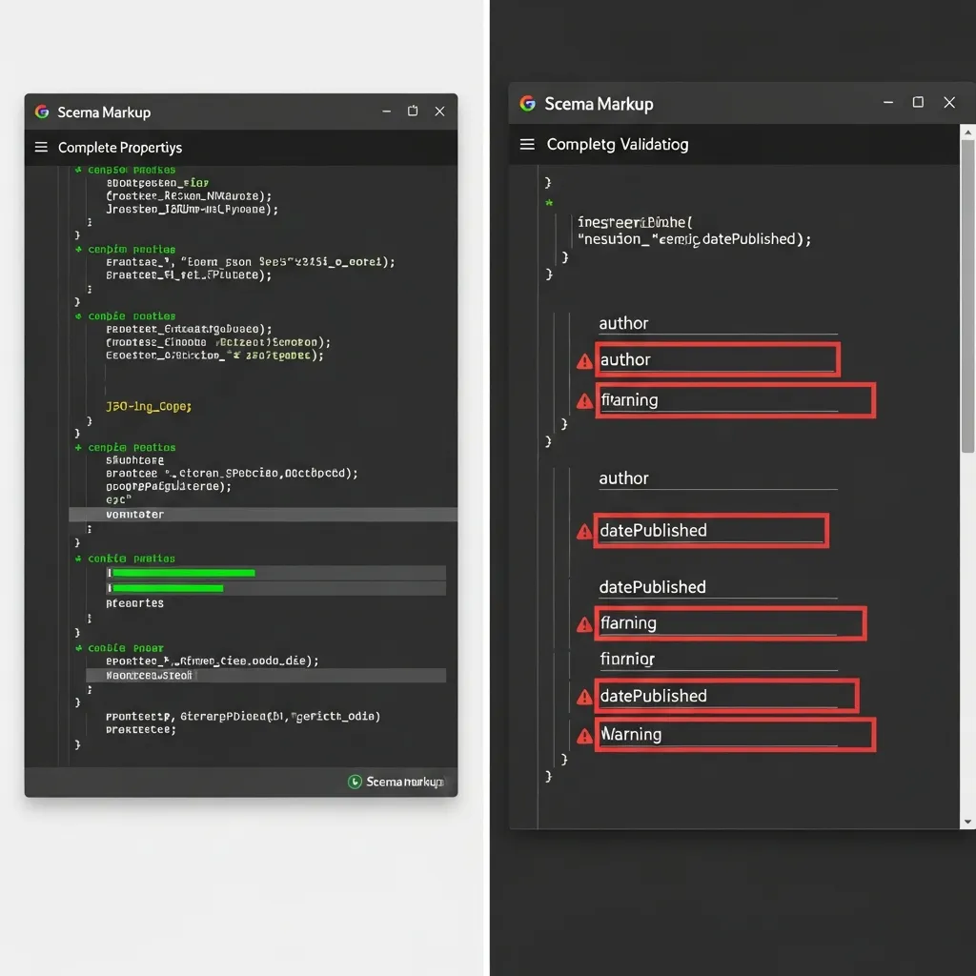
Task: Click the warning icon next to first datePublished error
Action: [x=583, y=531]
